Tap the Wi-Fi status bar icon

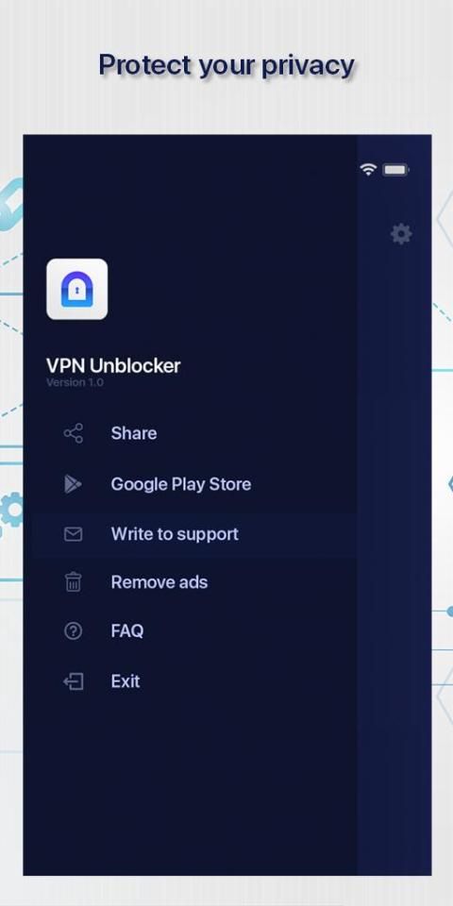click(368, 169)
